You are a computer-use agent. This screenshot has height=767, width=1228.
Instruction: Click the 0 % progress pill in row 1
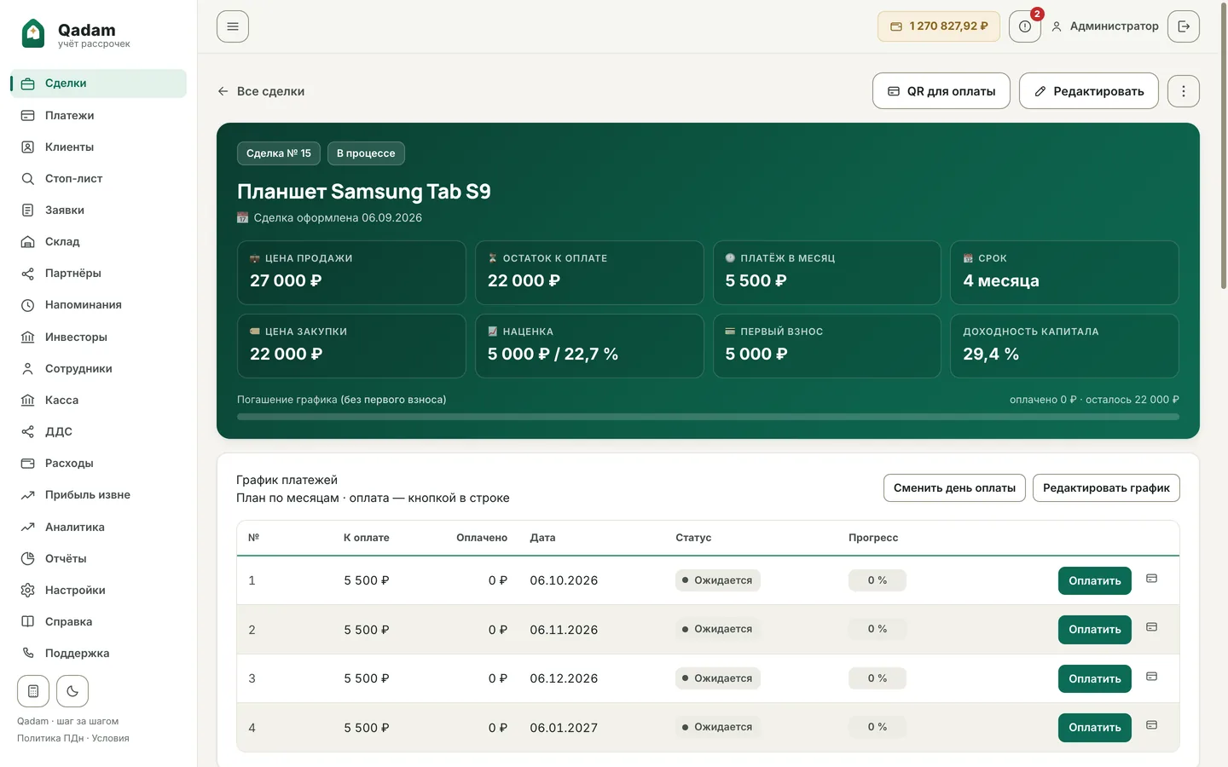[878, 580]
